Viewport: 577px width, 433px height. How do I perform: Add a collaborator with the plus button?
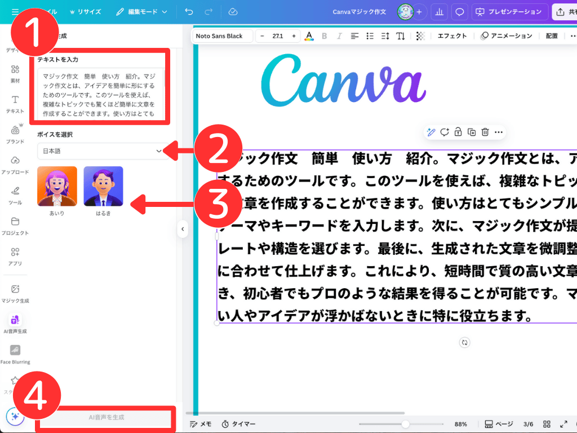point(419,12)
